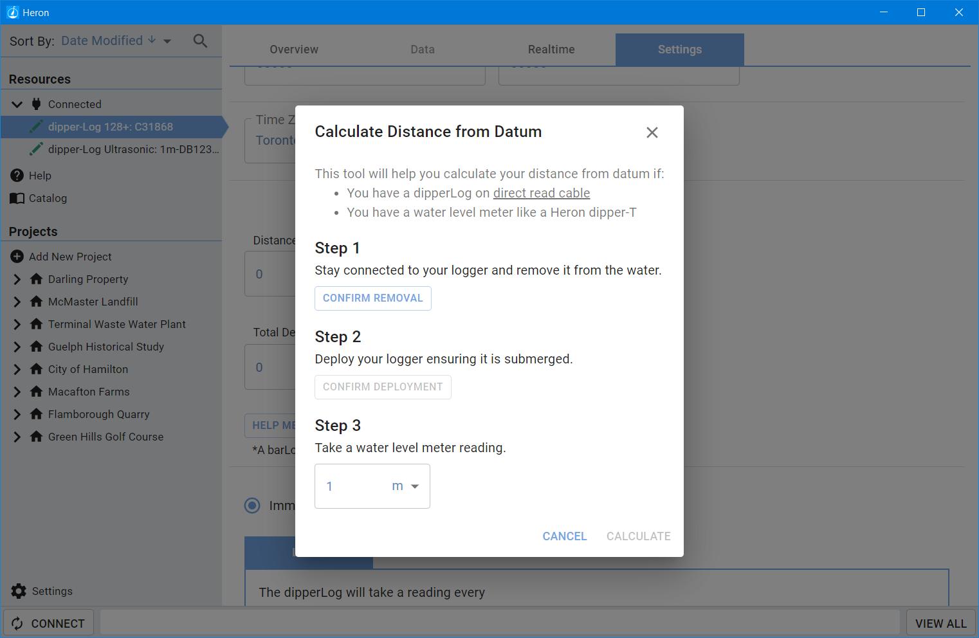Click house icon of Terminal Waste Water Plant
The height and width of the screenshot is (638, 979).
pyautogui.click(x=37, y=324)
